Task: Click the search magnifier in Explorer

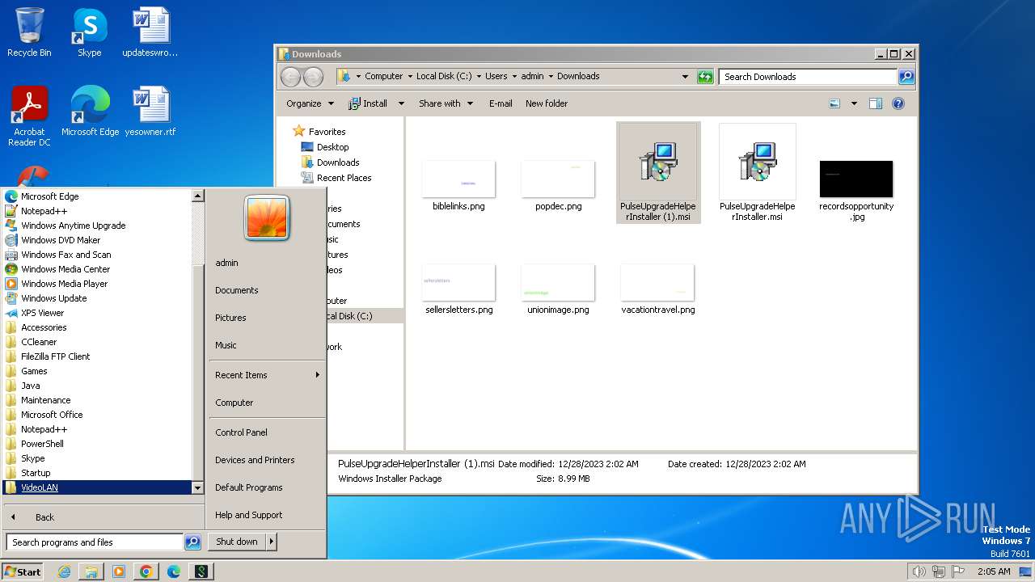Action: pos(906,77)
